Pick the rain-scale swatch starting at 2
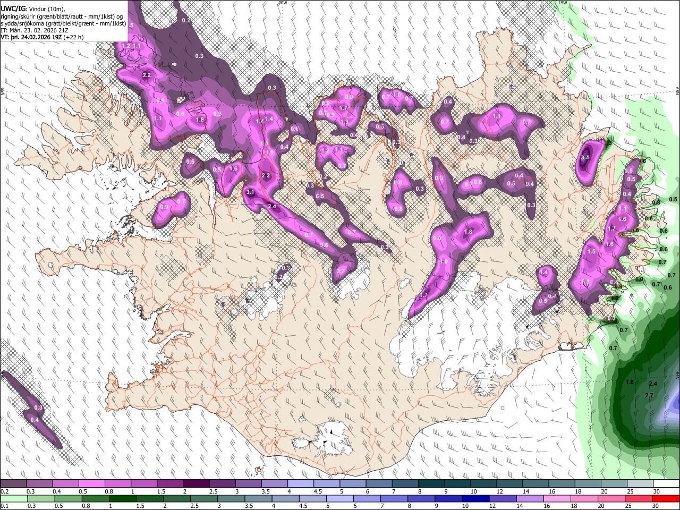Image resolution: width=680 pixels, height=510 pixels. click(x=177, y=499)
